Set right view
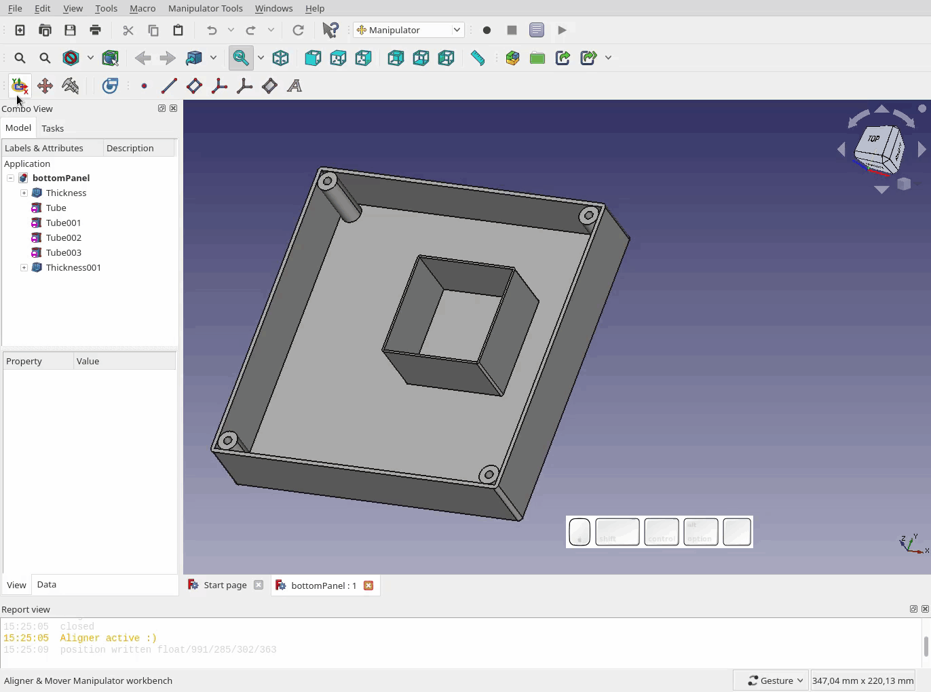 (363, 58)
